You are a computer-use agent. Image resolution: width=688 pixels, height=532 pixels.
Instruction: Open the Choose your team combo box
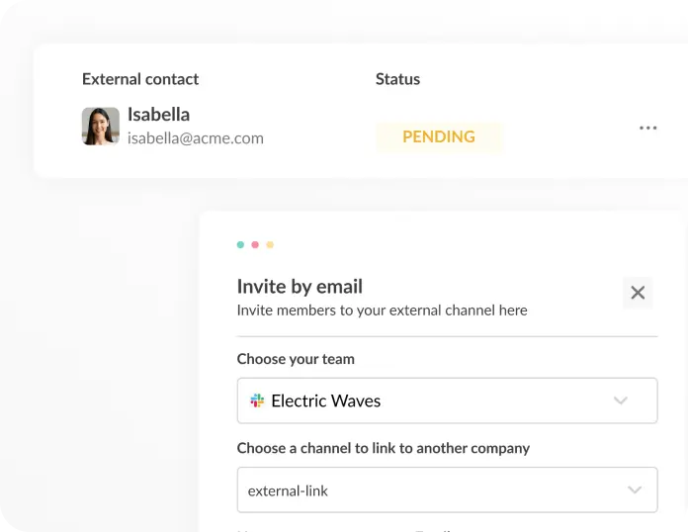click(447, 400)
